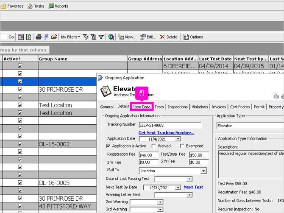284x213 pixels.
Task: Open the 2nd Warning dropdown
Action: pos(160,202)
